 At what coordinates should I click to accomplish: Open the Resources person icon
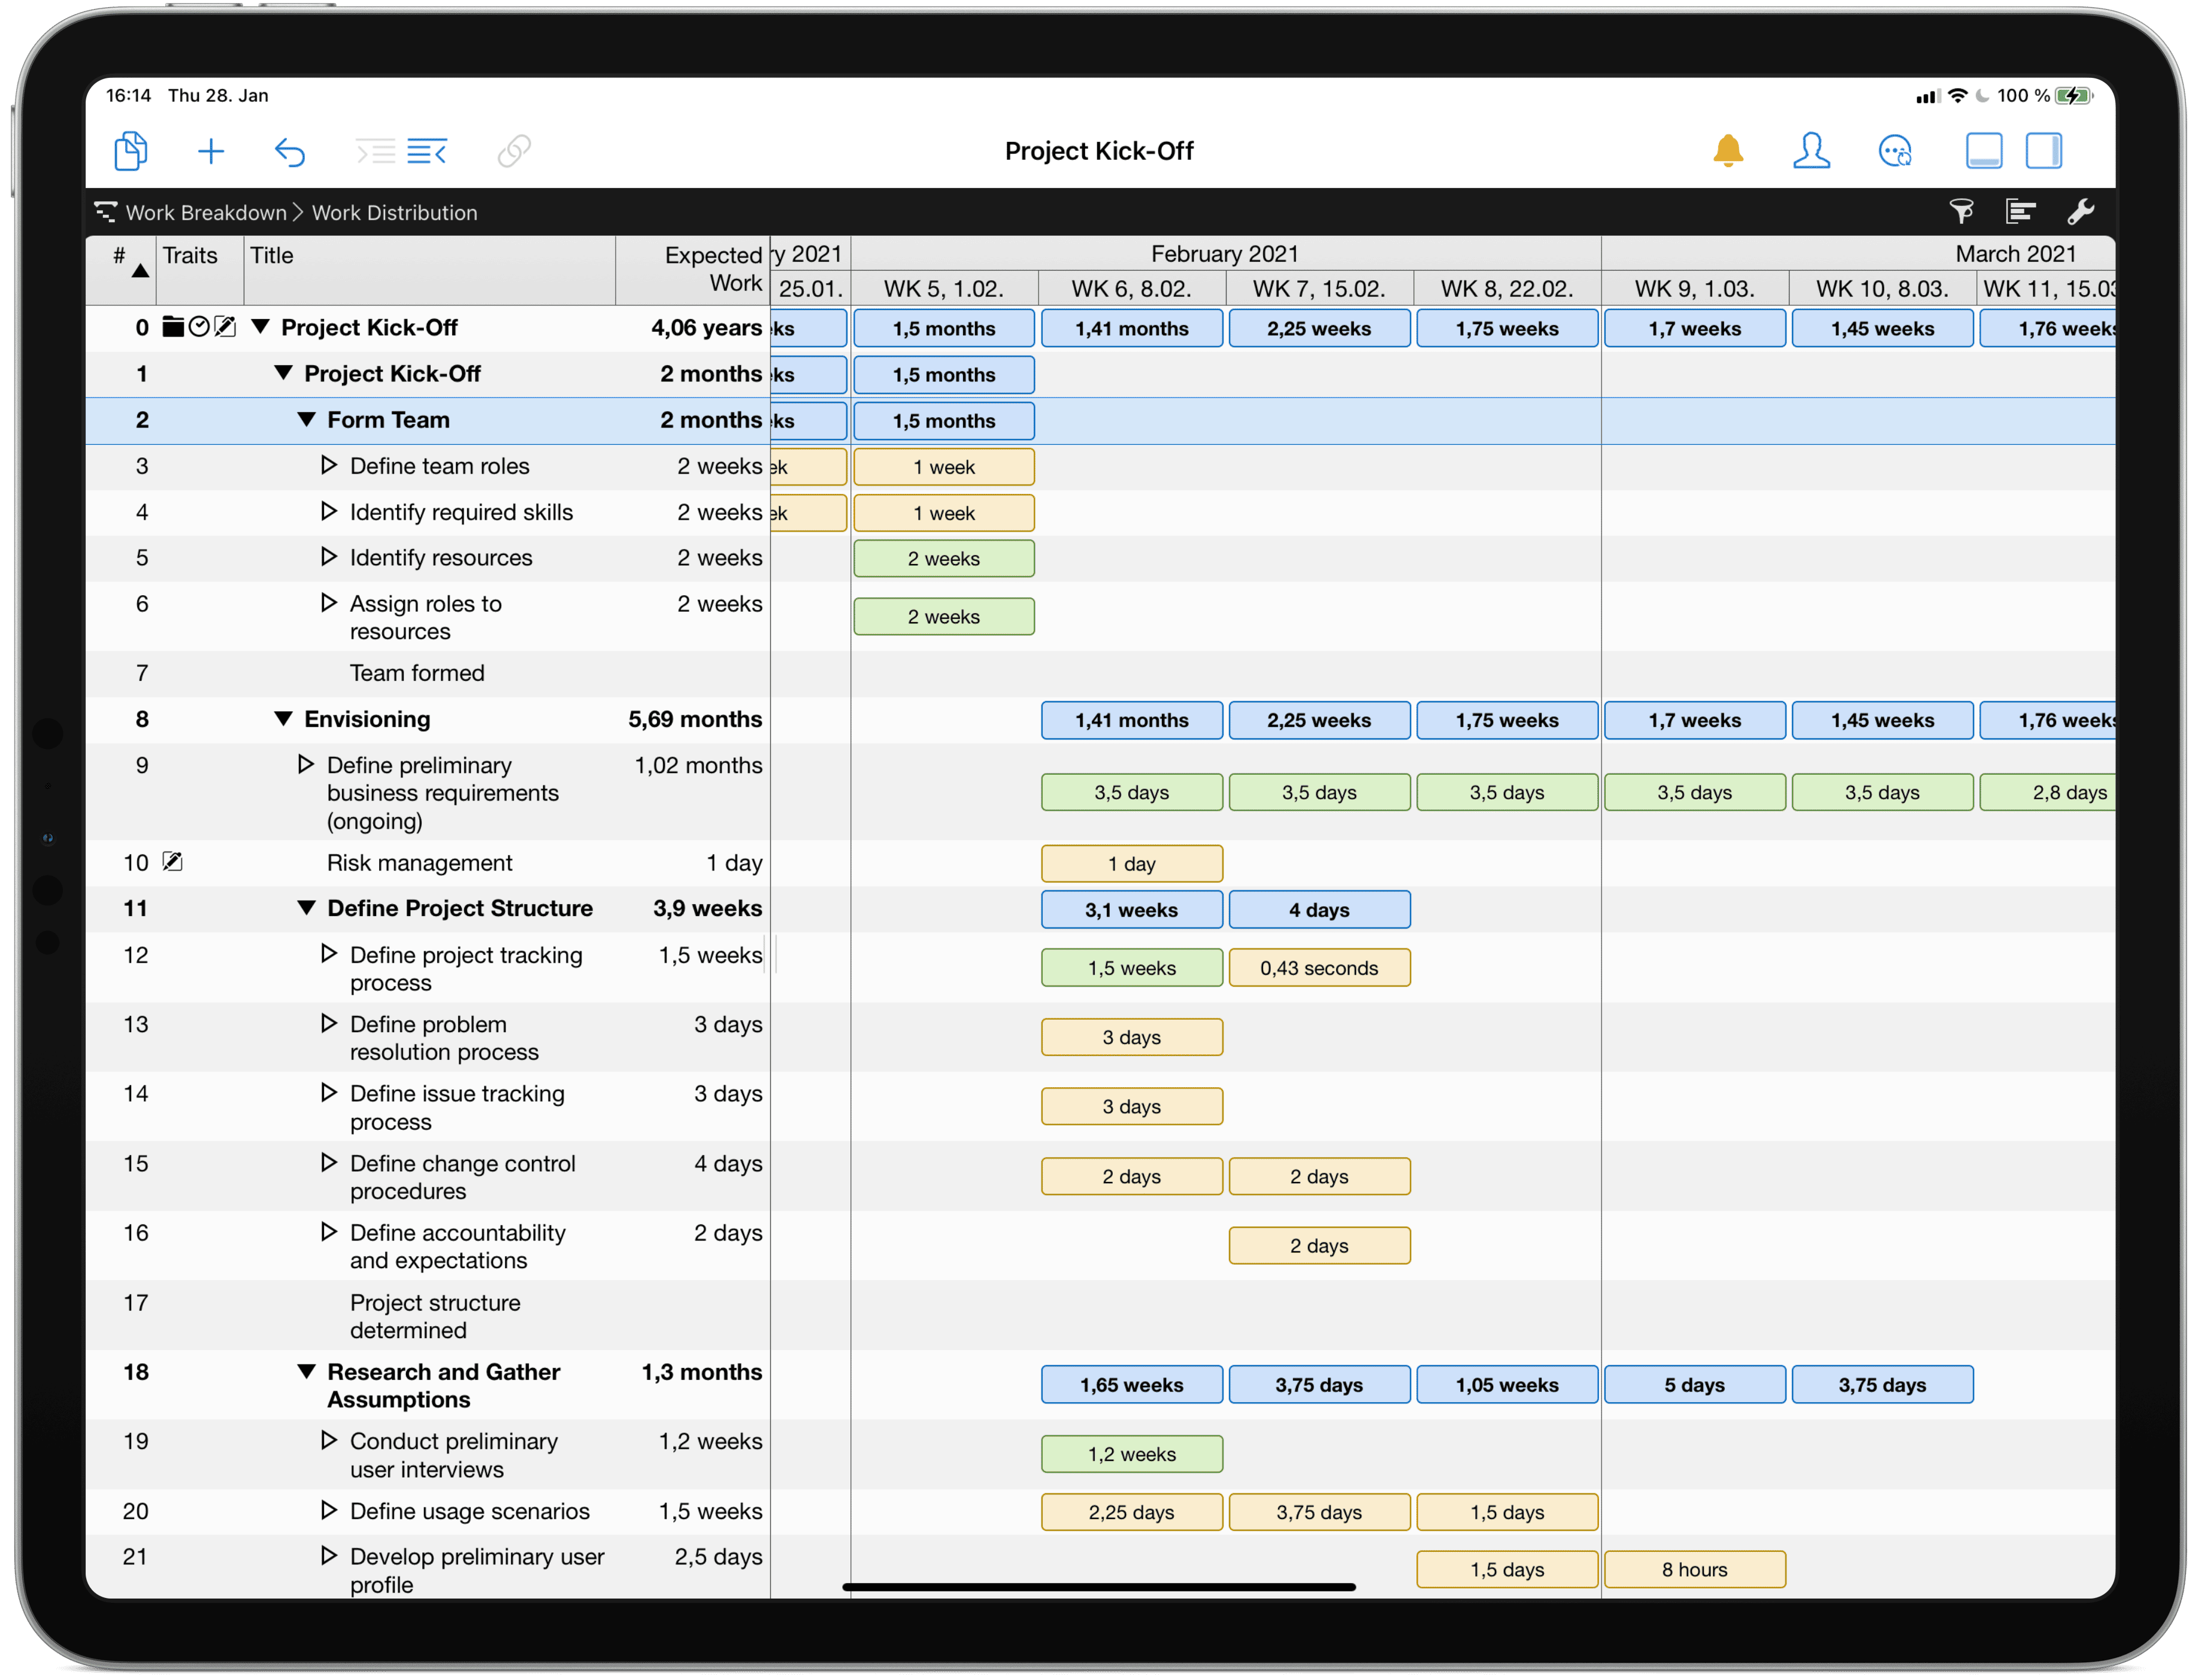pyautogui.click(x=1813, y=151)
